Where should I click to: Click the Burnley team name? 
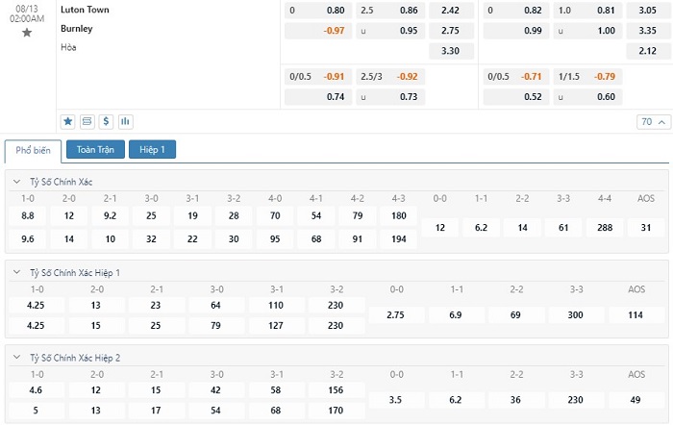coord(76,29)
